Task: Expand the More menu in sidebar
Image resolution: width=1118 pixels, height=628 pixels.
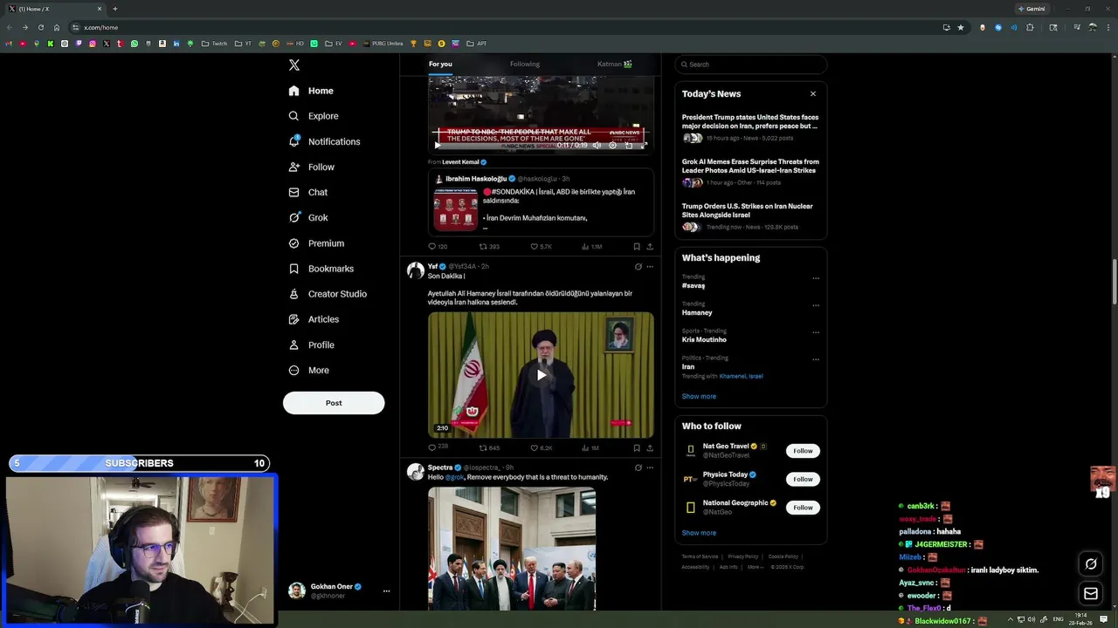Action: [x=308, y=370]
